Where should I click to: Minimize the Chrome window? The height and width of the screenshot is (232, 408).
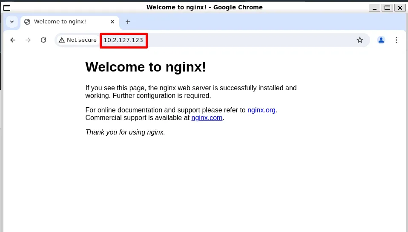(x=375, y=7)
